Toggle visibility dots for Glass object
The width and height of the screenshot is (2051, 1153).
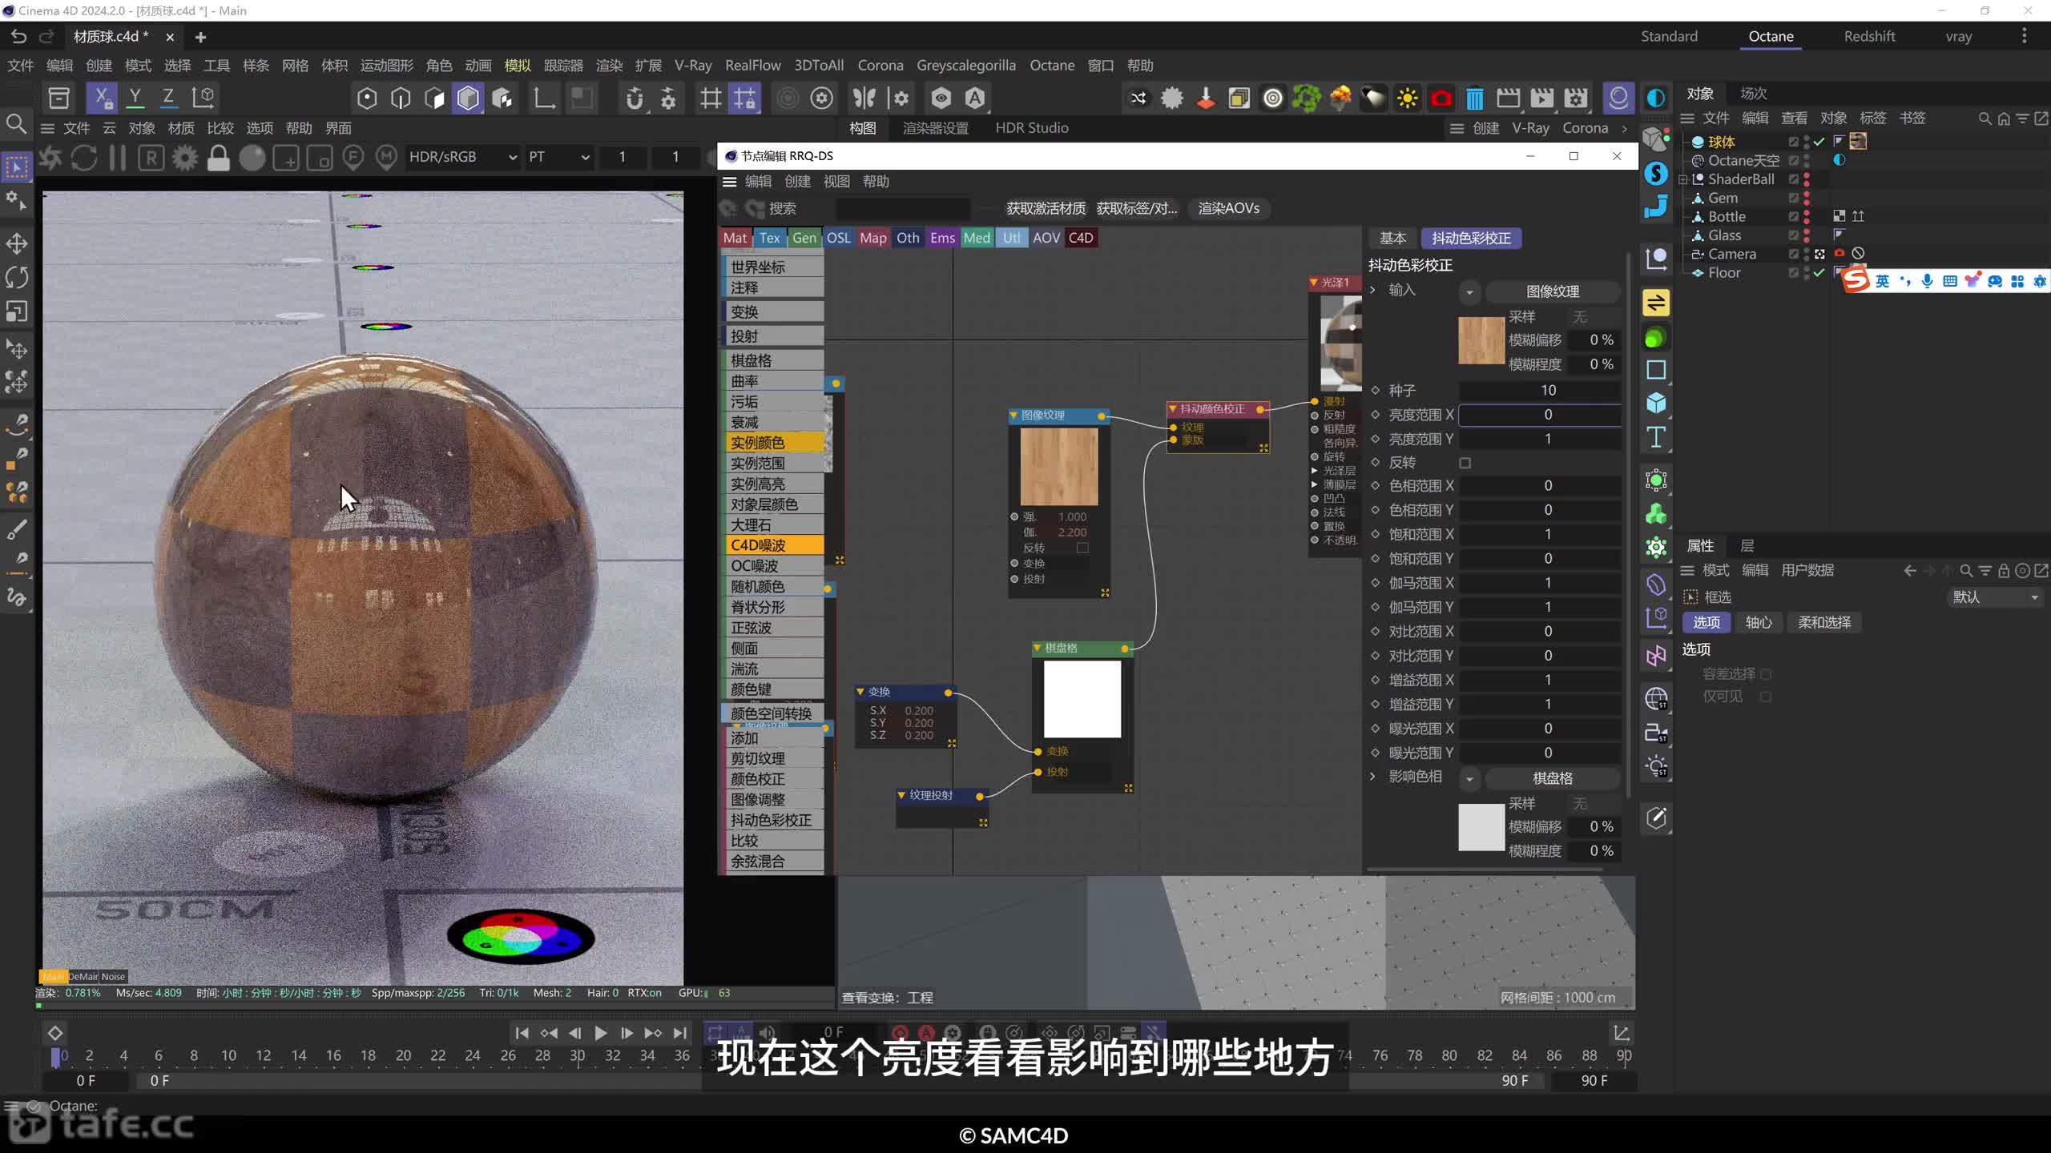pos(1807,235)
